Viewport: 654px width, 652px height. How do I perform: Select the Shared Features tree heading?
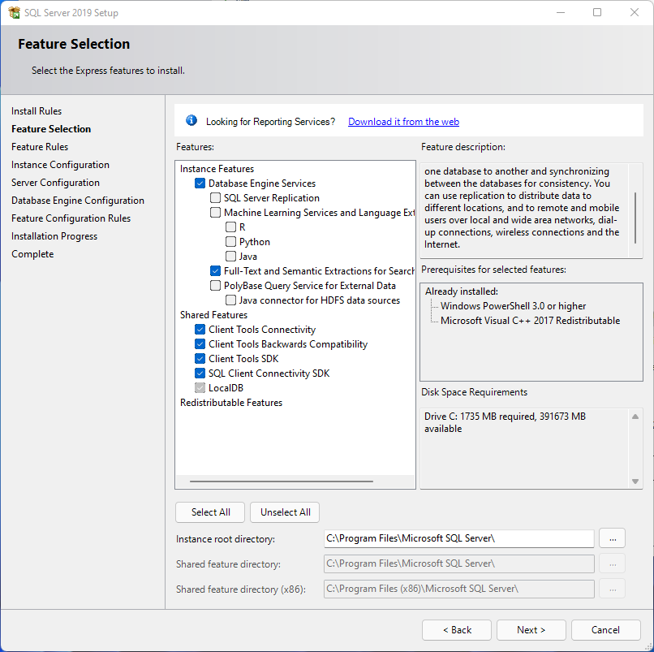click(x=213, y=315)
